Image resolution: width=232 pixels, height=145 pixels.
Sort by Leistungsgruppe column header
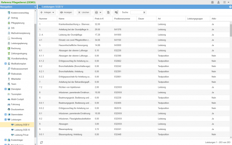tap(198, 19)
